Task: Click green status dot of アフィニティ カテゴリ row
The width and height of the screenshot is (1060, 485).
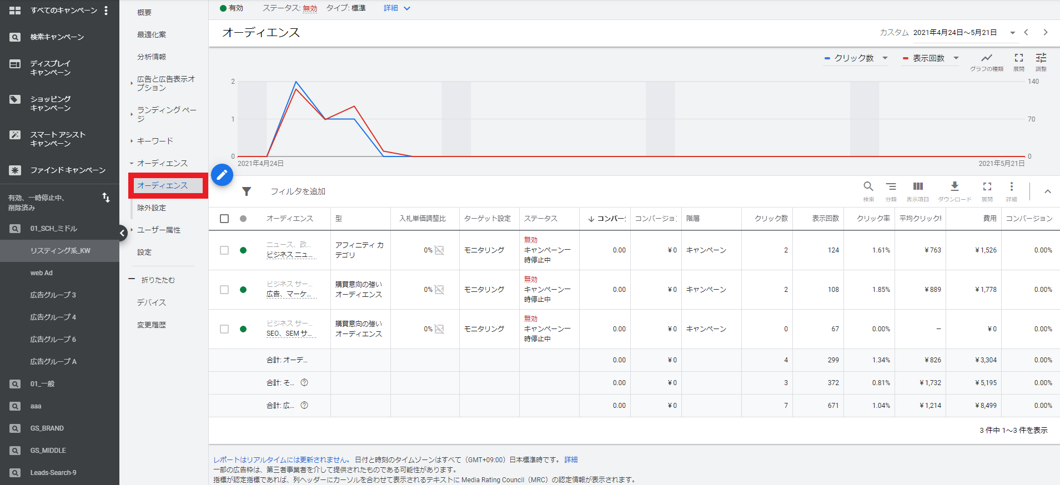Action: pos(243,250)
